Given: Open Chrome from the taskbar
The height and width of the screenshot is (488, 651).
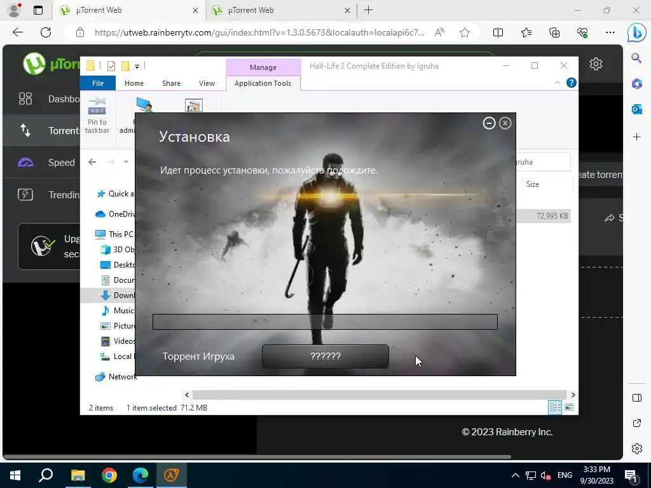Looking at the screenshot, I should click(109, 475).
